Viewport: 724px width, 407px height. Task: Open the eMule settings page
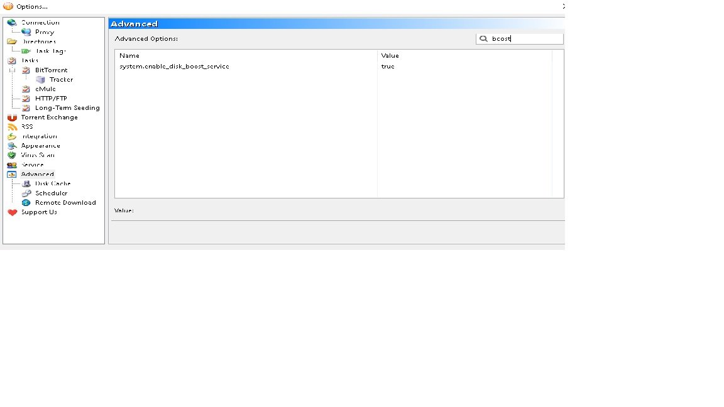[x=45, y=89]
